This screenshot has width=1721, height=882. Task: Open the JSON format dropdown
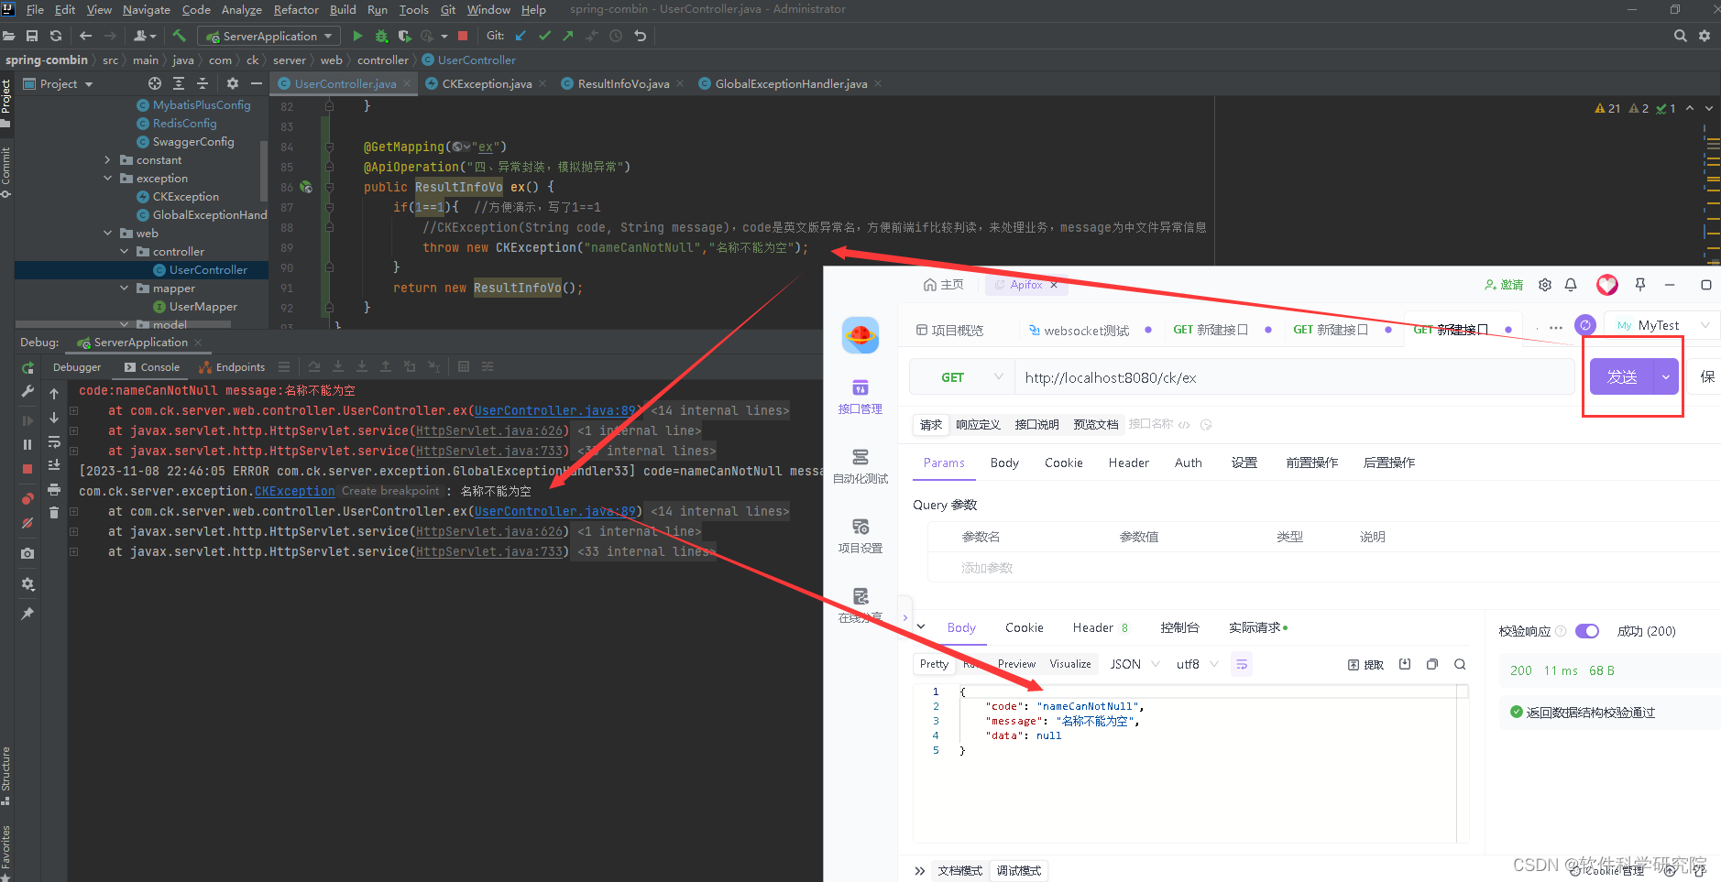1133,663
